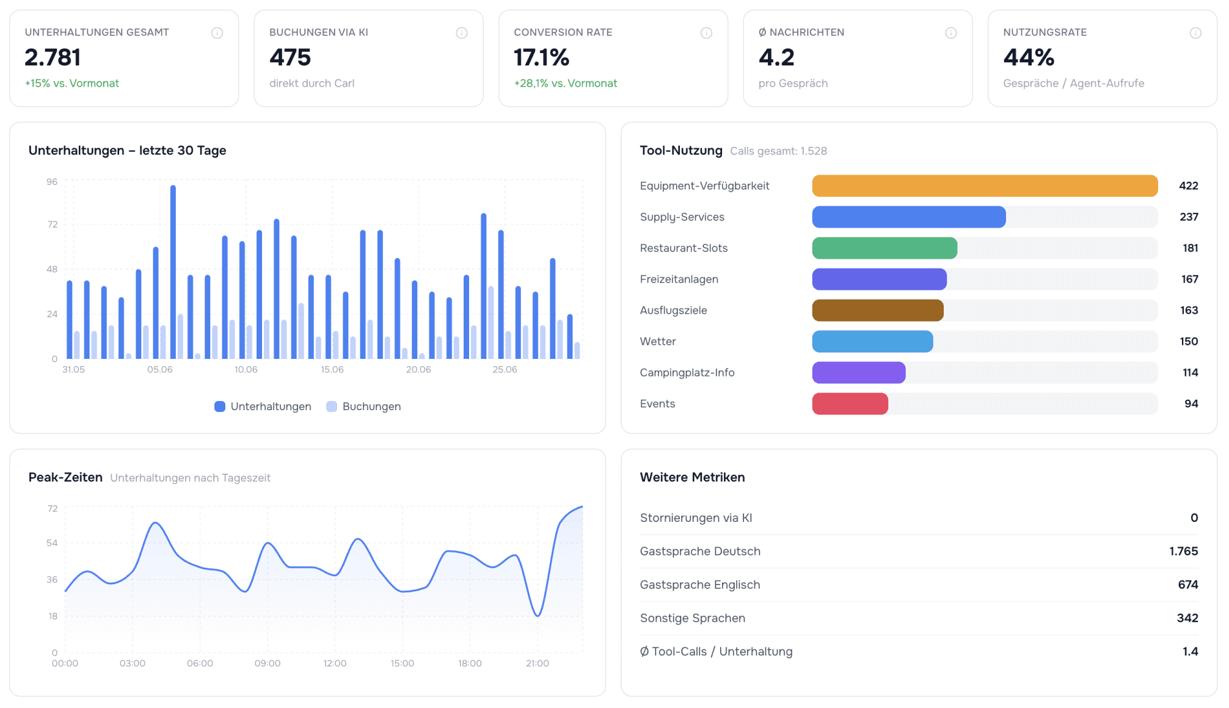This screenshot has width=1229, height=708.
Task: Click the orange Equipment-Verfügbarkeit bar
Action: click(985, 186)
